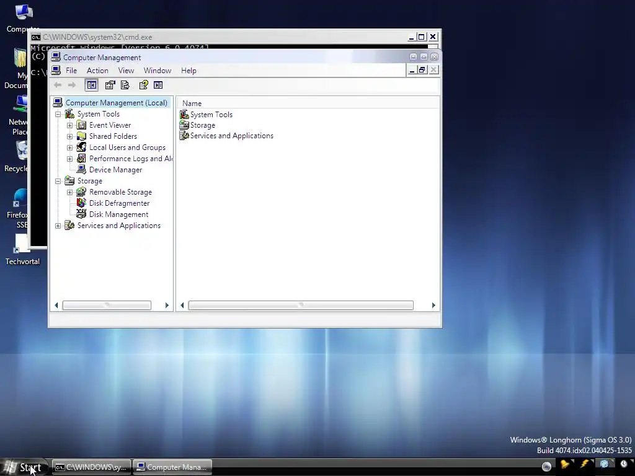Click the Forward arrow in the toolbar
Viewport: 635px width, 476px height.
point(72,85)
